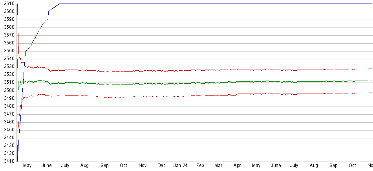373x171 pixels.
Task: Select the green line in the chart
Action: [157, 83]
